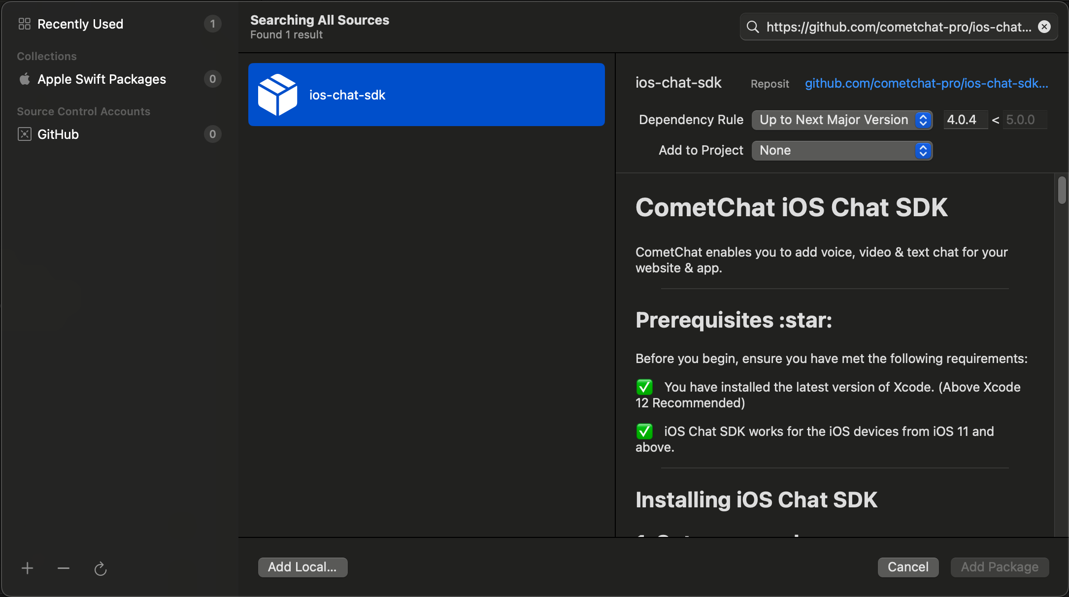Click the refresh collections icon
Viewport: 1069px width, 597px height.
[x=100, y=569]
